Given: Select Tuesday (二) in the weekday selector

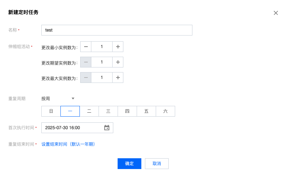Looking at the screenshot, I should click(x=89, y=111).
